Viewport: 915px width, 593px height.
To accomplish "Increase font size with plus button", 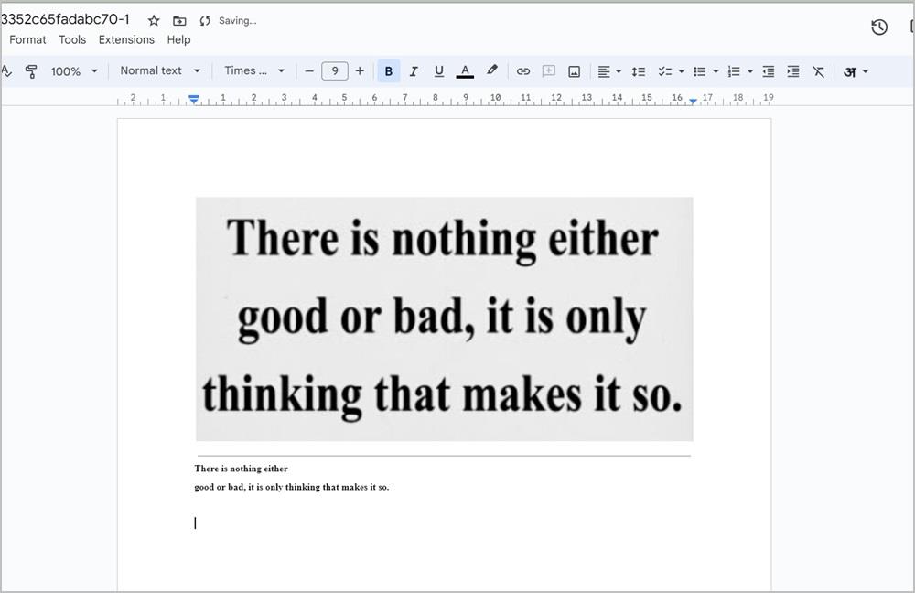I will pyautogui.click(x=360, y=71).
